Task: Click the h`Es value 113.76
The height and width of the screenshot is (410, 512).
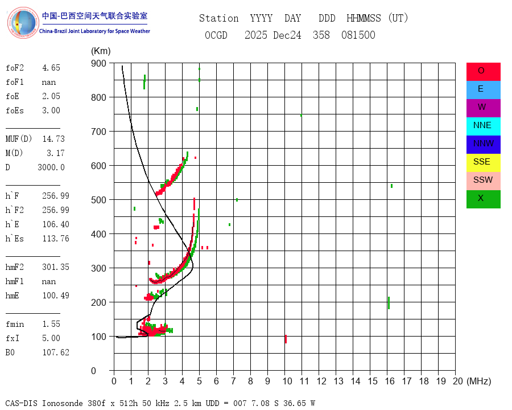Action: point(56,239)
